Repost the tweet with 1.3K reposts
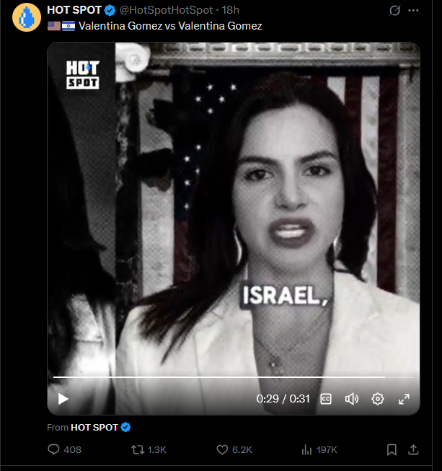The height and width of the screenshot is (471, 442). (149, 449)
